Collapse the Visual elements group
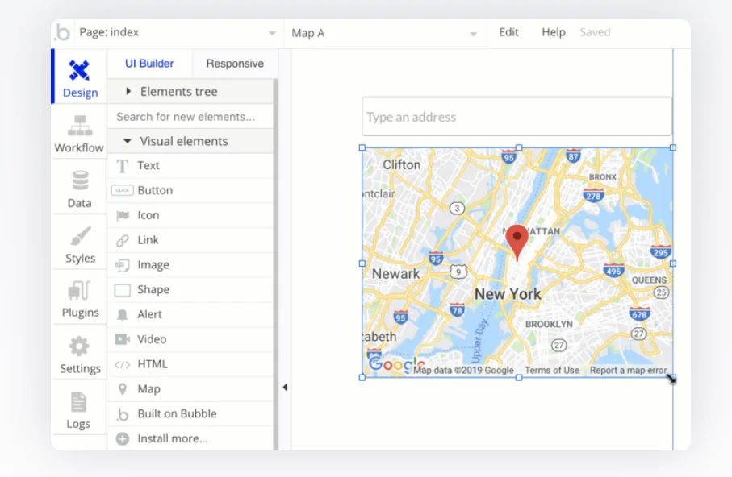The height and width of the screenshot is (477, 732). tap(128, 141)
